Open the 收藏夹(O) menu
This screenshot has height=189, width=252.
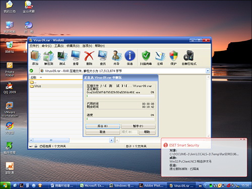coord(73,46)
